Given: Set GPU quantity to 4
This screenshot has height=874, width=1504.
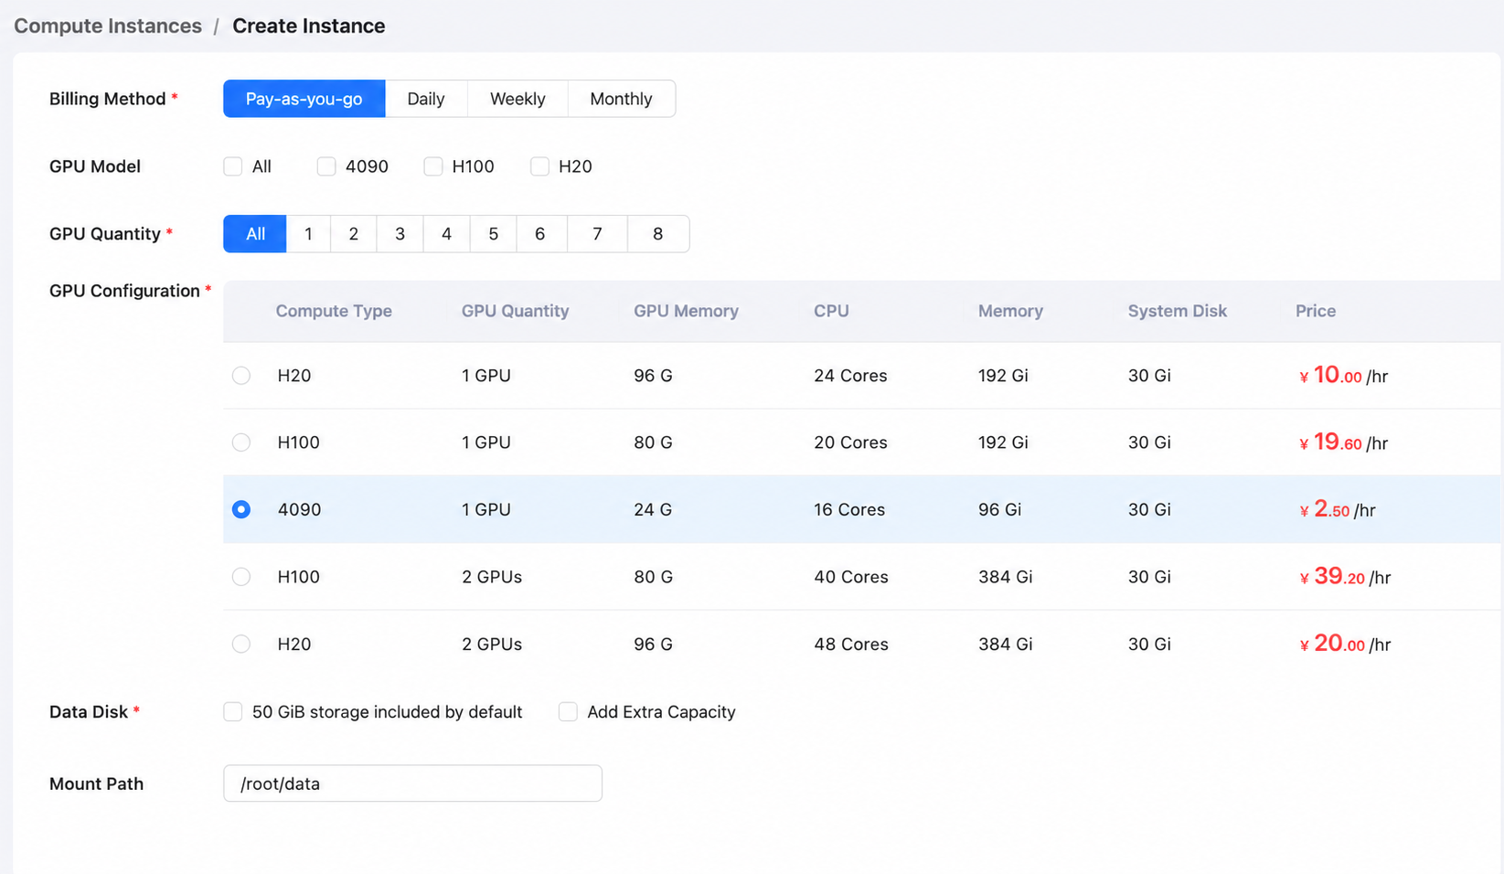Looking at the screenshot, I should point(447,234).
